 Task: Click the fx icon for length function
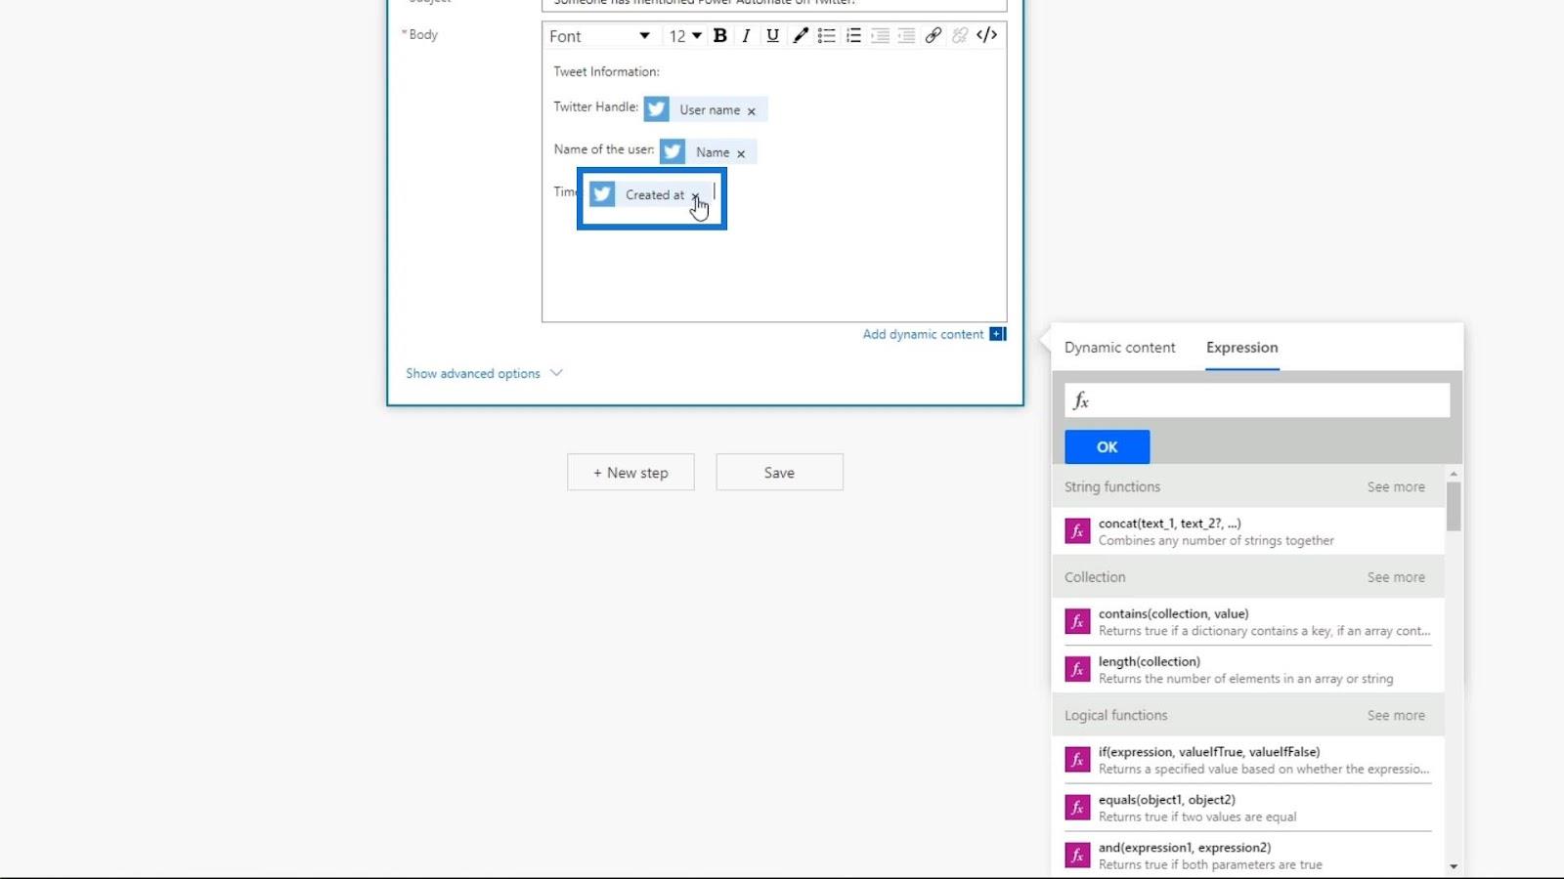point(1077,669)
